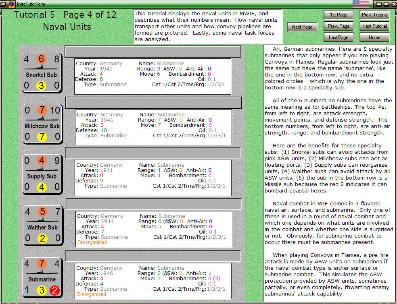Screen dimensions: 397x304
Task: Return to the Prev. Tutorial
Action: pyautogui.click(x=374, y=15)
